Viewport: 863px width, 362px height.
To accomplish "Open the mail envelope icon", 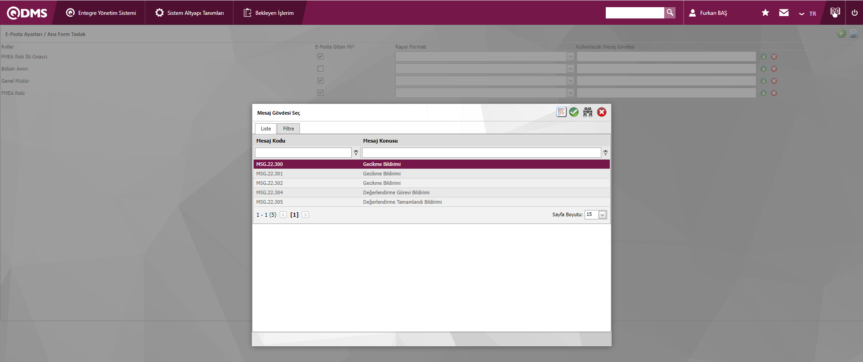I will (784, 13).
